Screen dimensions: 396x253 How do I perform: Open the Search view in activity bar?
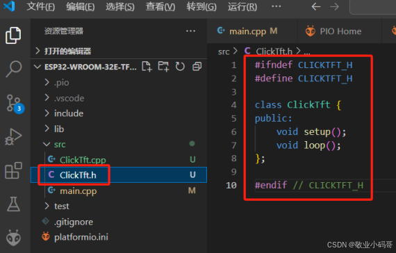point(13,69)
